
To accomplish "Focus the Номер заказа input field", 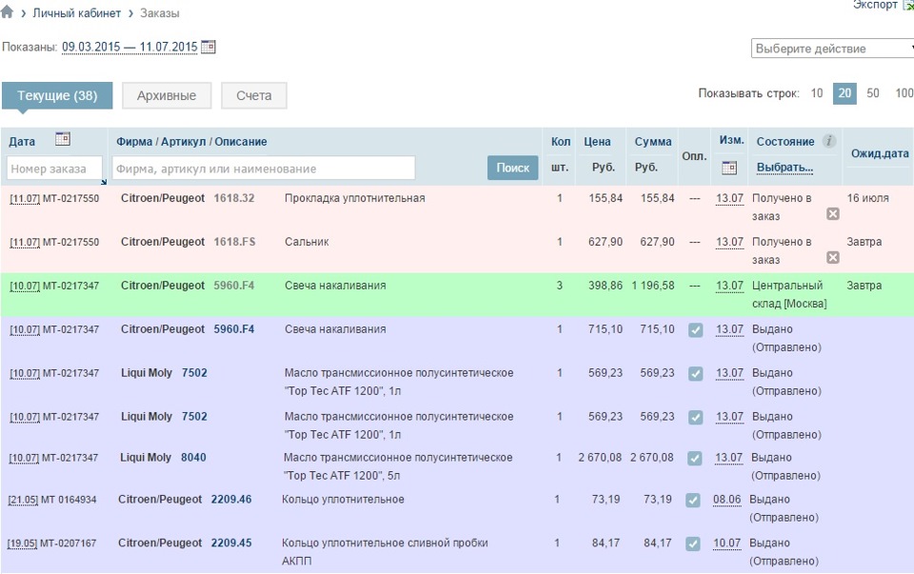I will click(x=54, y=168).
